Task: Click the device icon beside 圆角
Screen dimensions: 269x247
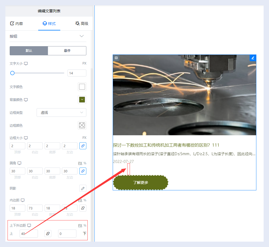Action: click(x=19, y=163)
